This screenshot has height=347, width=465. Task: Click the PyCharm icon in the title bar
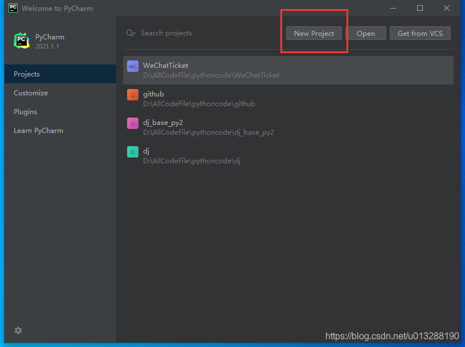pos(13,8)
